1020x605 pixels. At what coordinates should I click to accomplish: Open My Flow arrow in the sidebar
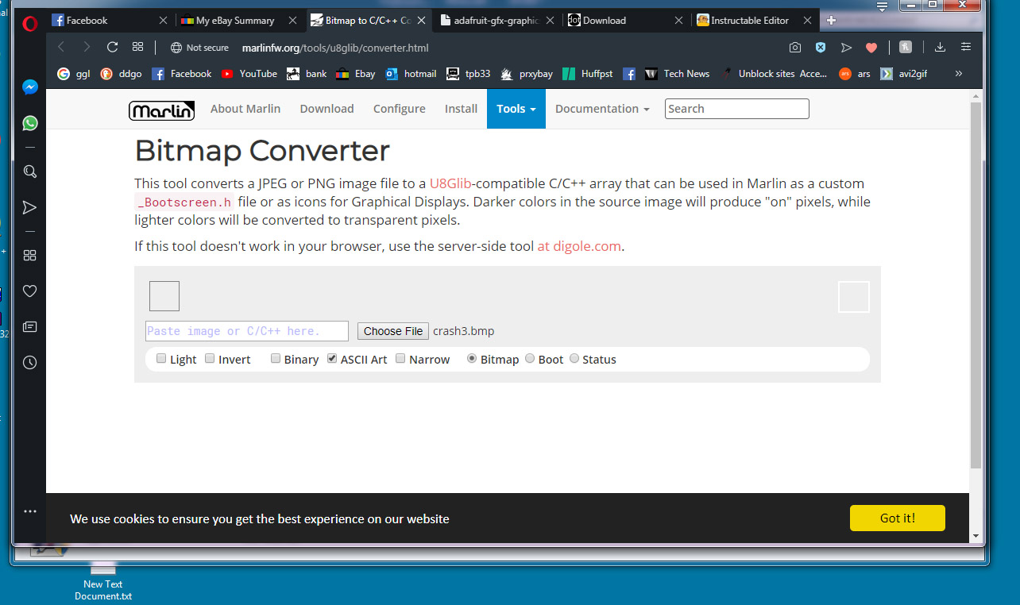click(30, 207)
